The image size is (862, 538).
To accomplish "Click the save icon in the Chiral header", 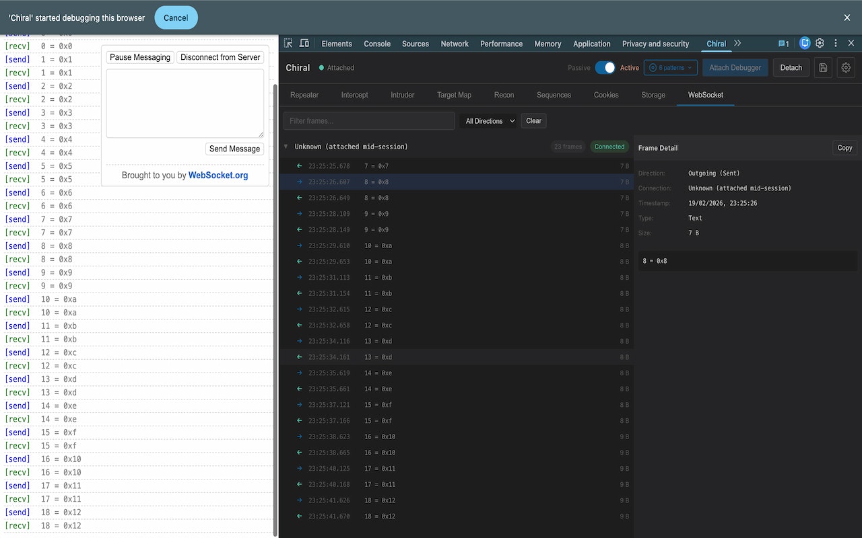I will (822, 67).
